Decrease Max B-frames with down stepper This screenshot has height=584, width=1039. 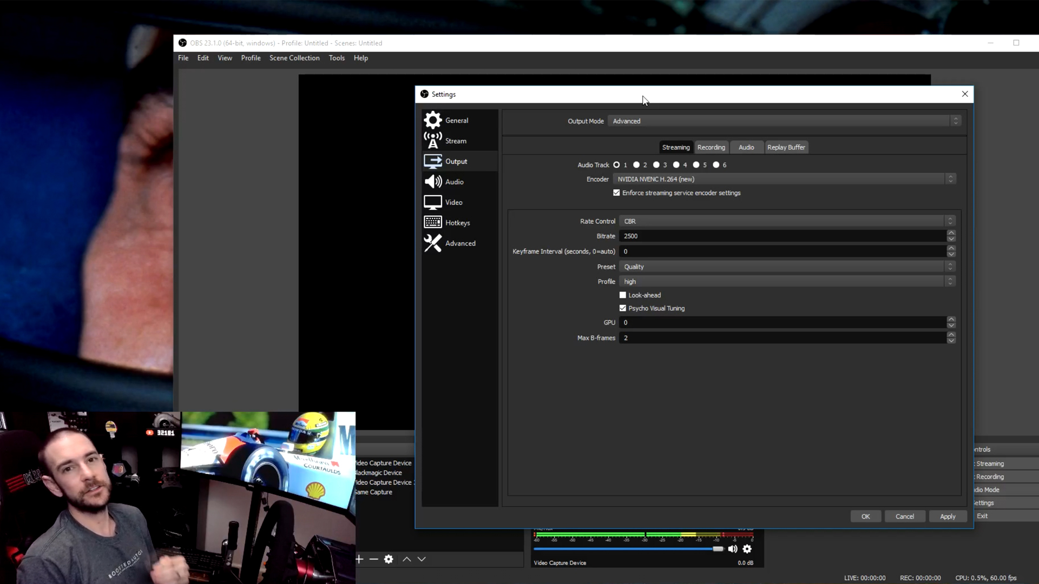pos(951,341)
